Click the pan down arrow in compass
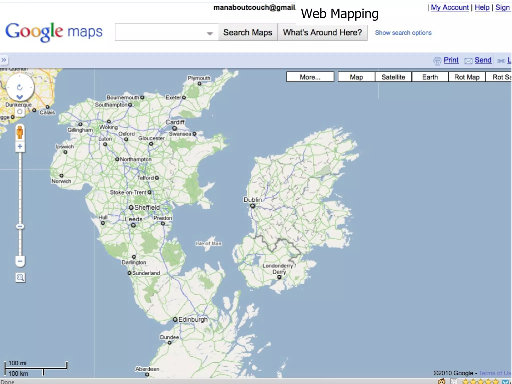 (19, 97)
